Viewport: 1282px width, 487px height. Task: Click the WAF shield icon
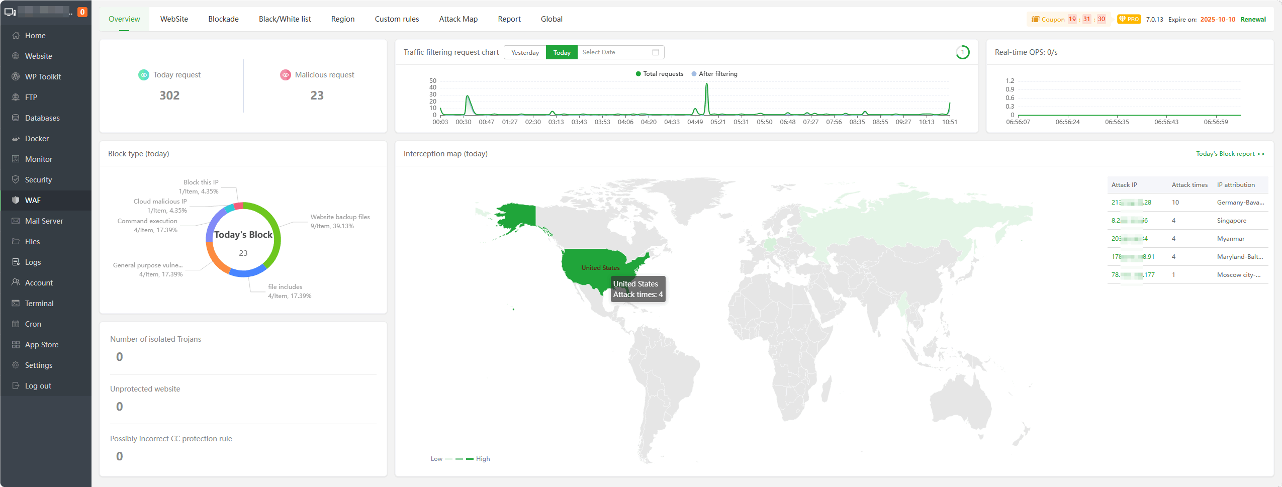[x=16, y=201]
